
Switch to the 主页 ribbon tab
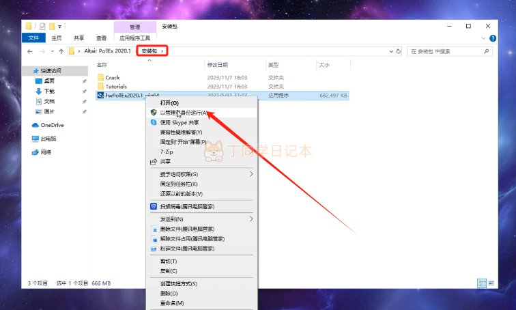point(57,38)
